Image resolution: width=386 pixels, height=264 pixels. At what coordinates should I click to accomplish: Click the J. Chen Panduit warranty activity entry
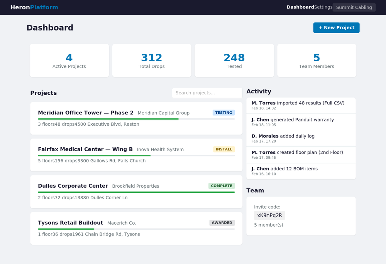[x=301, y=122]
